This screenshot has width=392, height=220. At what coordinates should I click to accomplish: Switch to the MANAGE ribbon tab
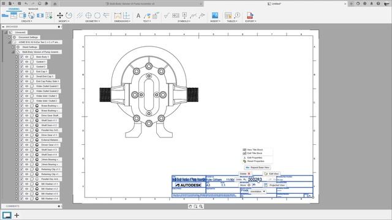coord(33,9)
